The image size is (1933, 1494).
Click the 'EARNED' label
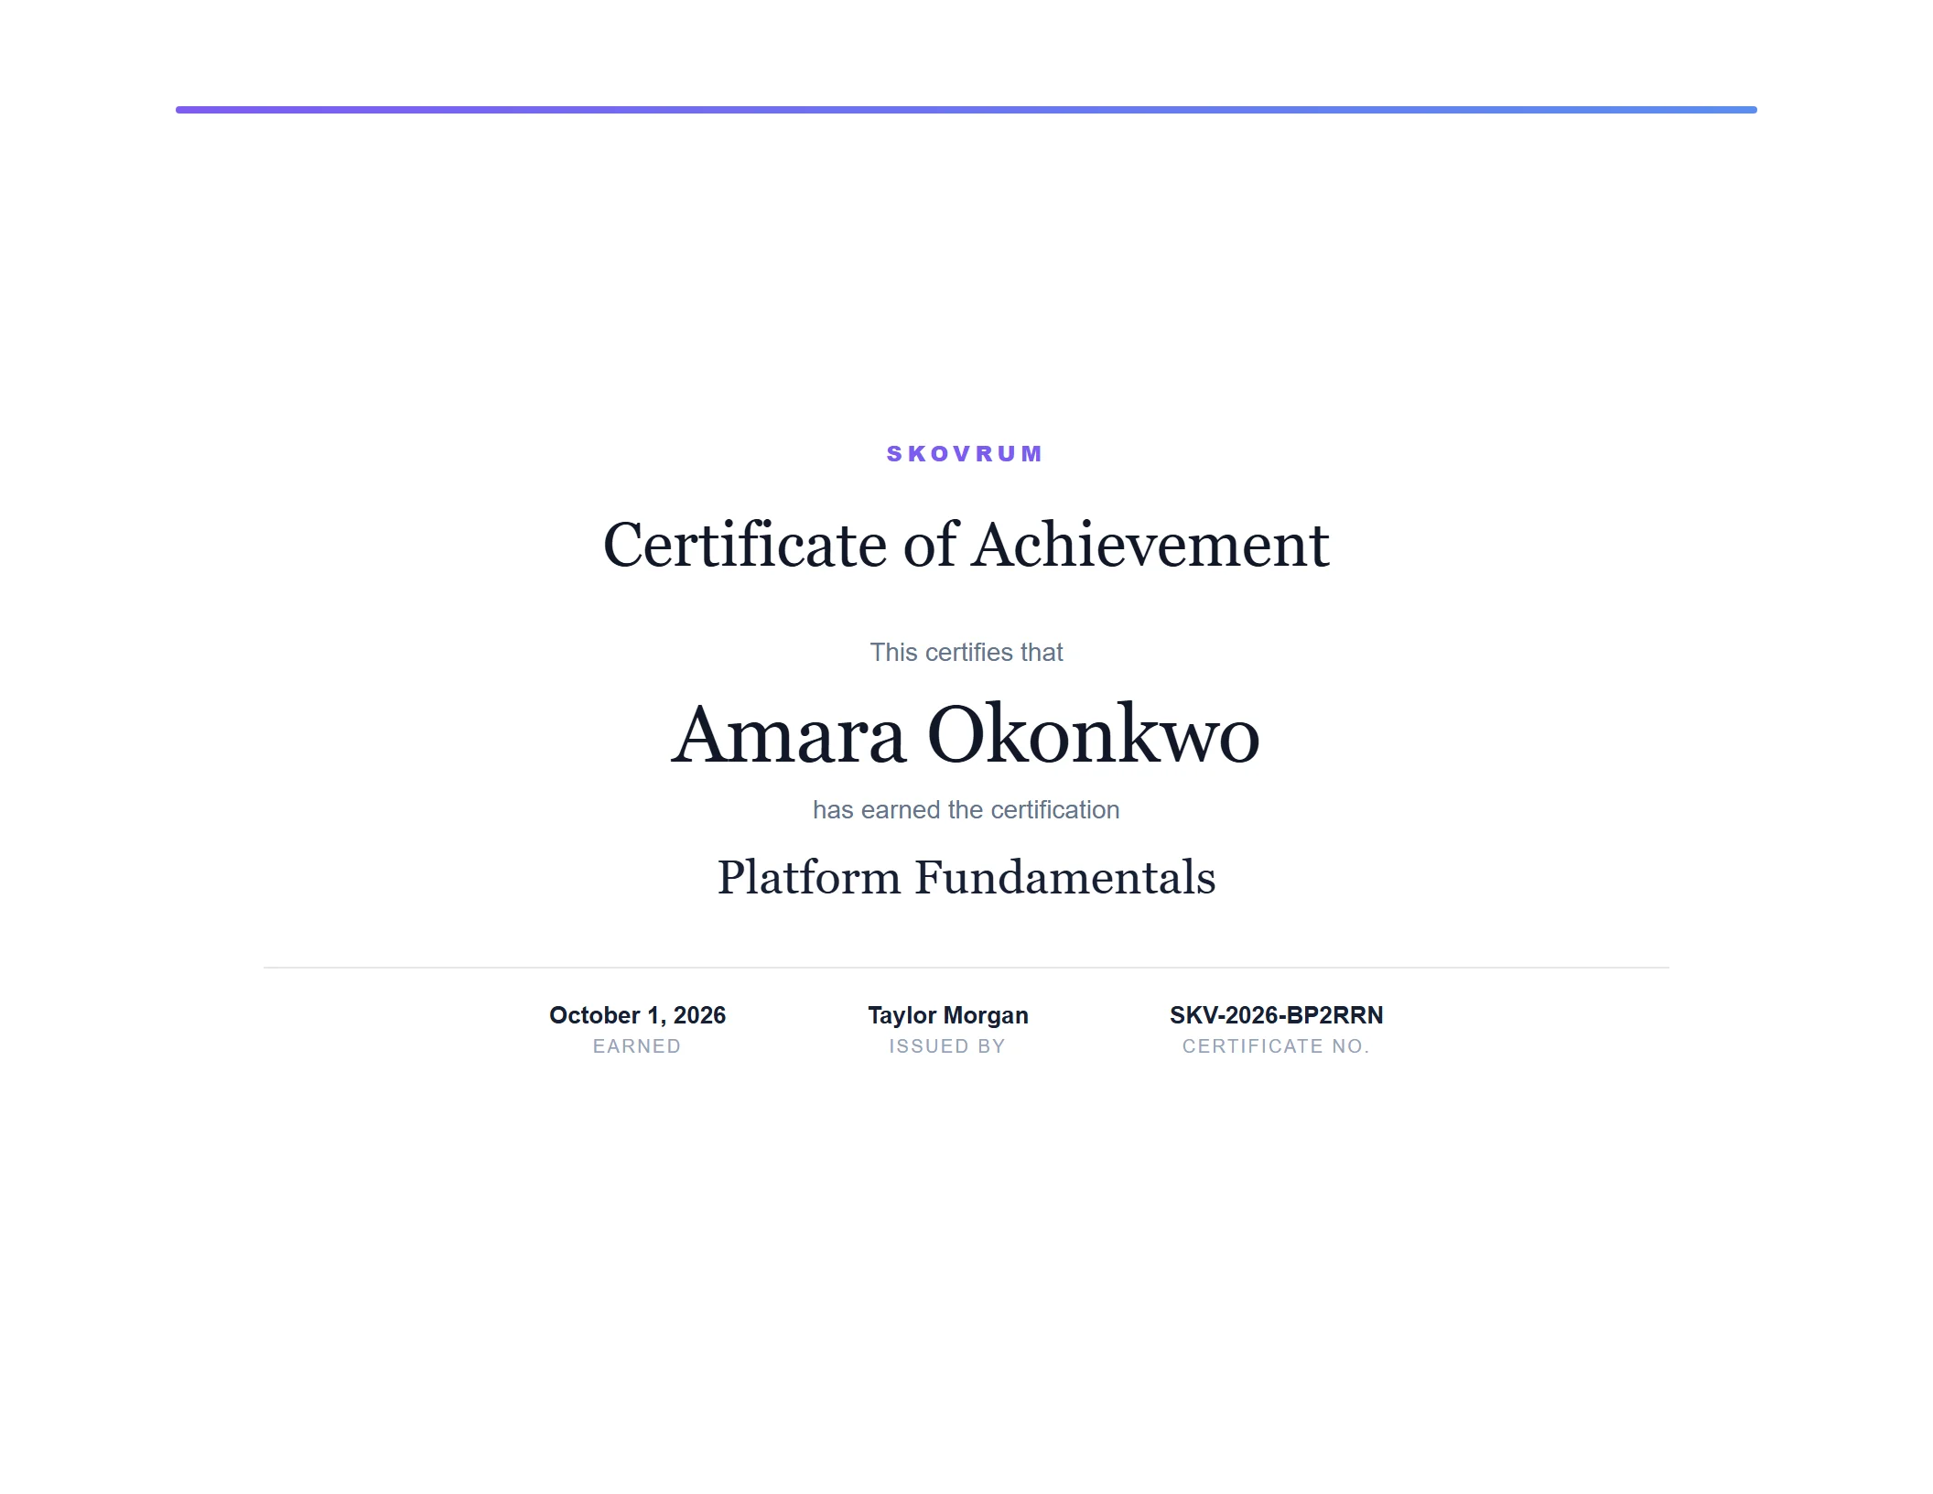637,1046
